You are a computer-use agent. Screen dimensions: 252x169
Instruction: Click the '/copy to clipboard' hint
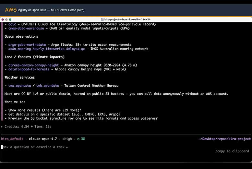(x=232, y=151)
